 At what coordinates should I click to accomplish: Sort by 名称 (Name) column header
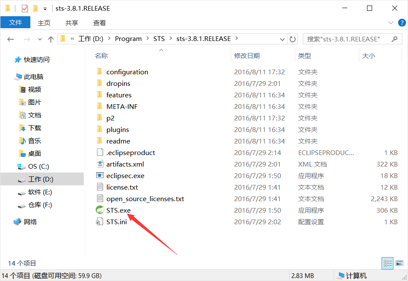point(101,56)
